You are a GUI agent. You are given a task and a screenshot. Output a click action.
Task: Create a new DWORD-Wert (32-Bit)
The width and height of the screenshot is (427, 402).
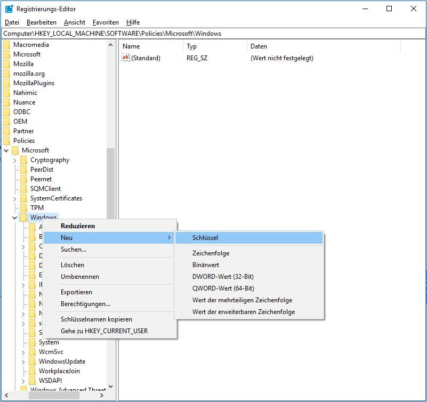point(249,277)
